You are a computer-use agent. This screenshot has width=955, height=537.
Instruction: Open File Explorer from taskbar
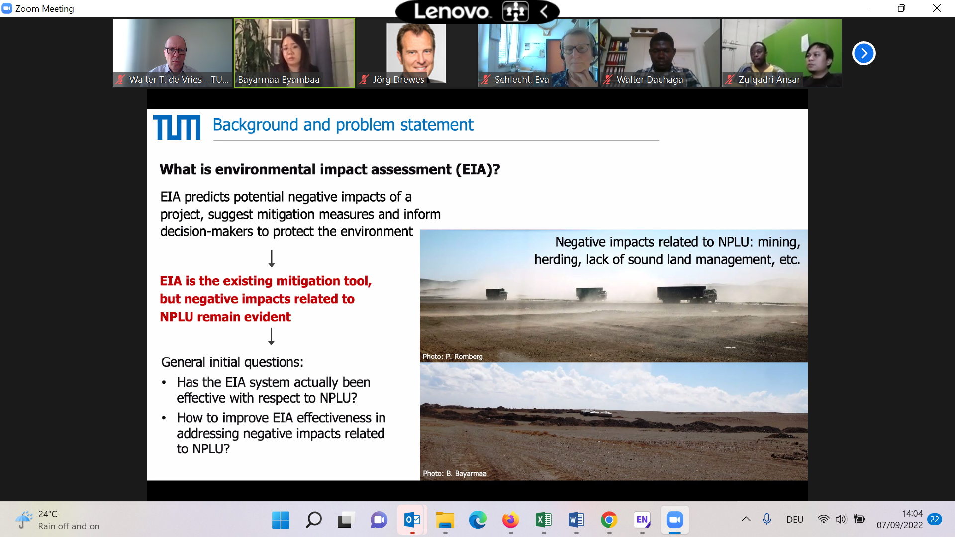[x=445, y=520]
